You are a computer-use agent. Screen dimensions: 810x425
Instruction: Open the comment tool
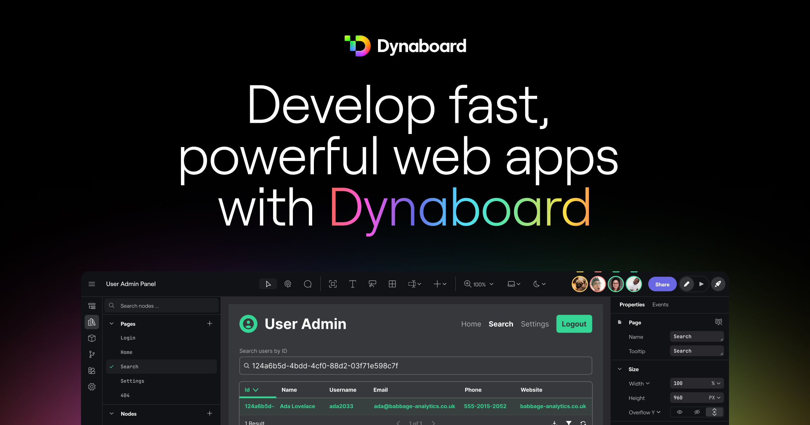tap(307, 284)
